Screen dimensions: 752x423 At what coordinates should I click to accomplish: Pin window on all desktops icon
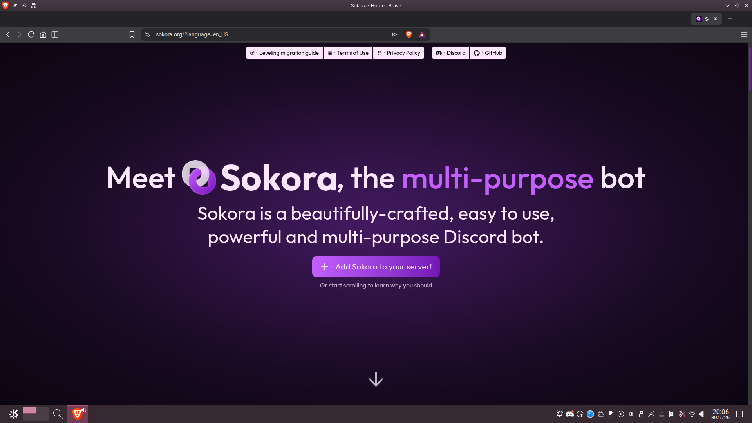(x=15, y=5)
